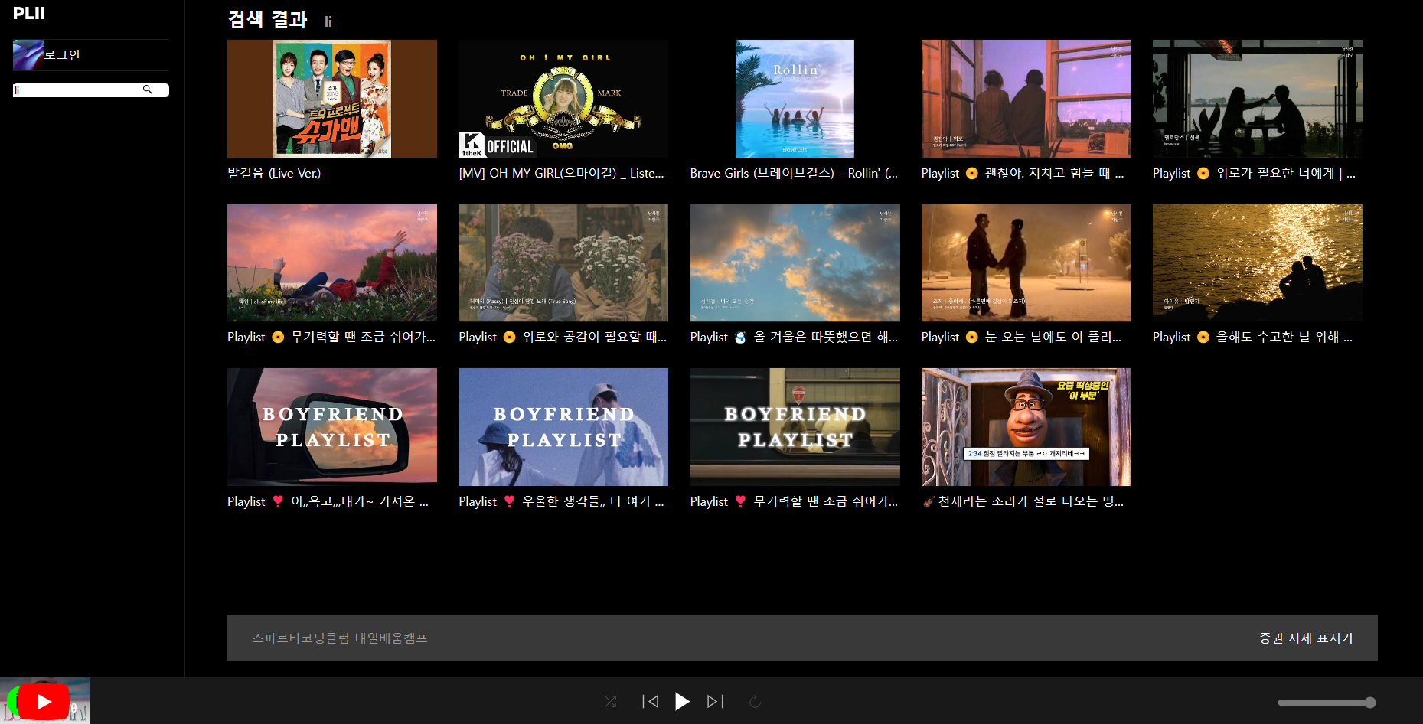The height and width of the screenshot is (724, 1423).
Task: Click the yellow-disc title 무기력할 땐 조금 쉬어가
Action: pyautogui.click(x=331, y=337)
